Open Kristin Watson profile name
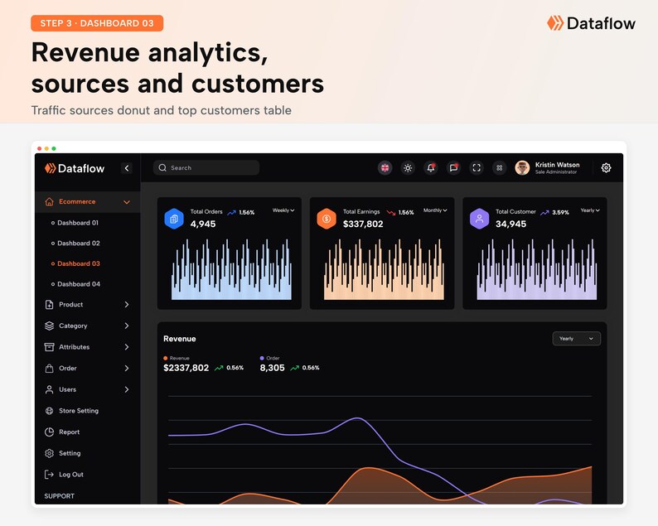Screen dimensions: 658x526 click(x=557, y=165)
